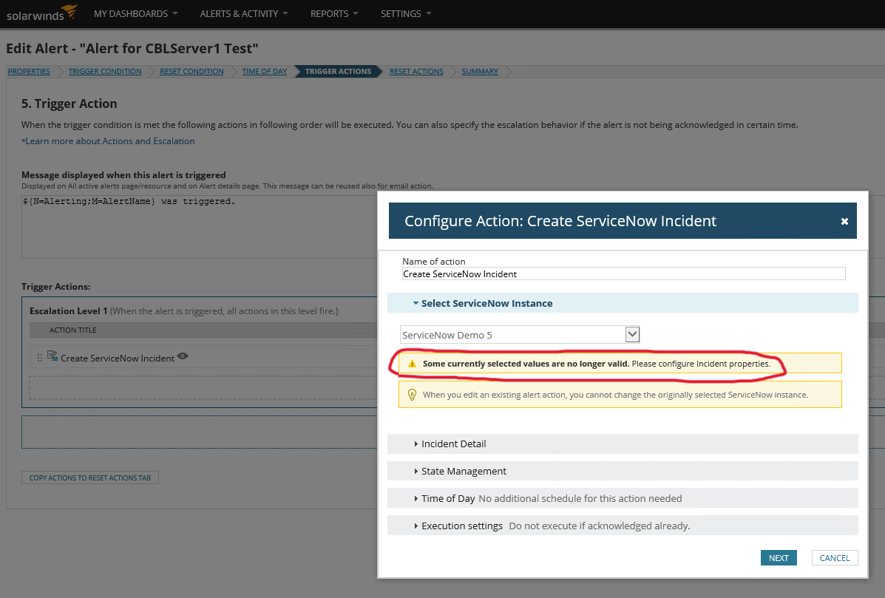Open the Settings menu
Image resolution: width=885 pixels, height=598 pixels.
point(406,13)
